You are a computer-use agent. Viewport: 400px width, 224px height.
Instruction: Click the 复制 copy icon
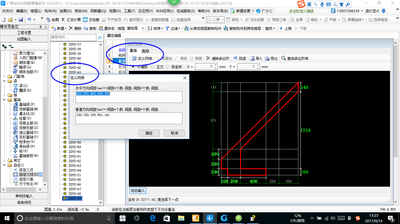90,28
